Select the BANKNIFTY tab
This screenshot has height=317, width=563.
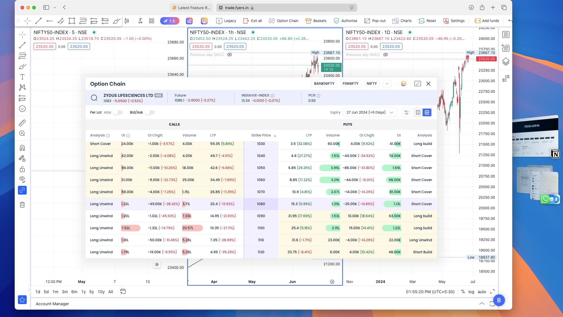pos(324,84)
